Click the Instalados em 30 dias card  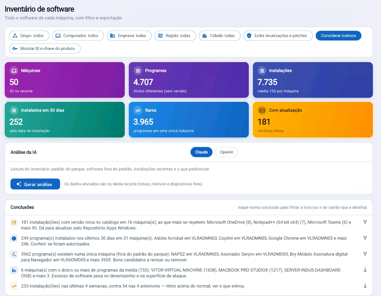coord(65,119)
